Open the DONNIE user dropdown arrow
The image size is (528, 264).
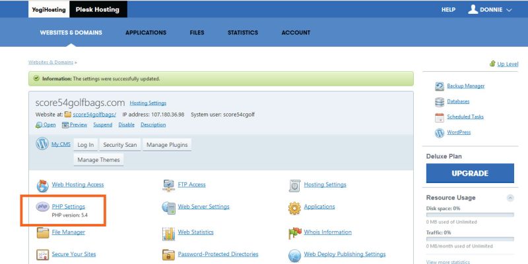click(x=509, y=10)
